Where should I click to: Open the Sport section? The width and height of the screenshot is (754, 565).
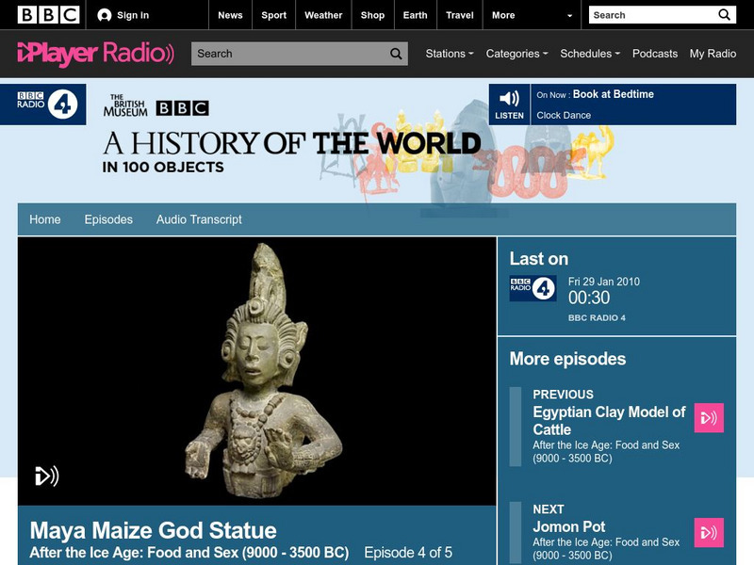coord(272,15)
